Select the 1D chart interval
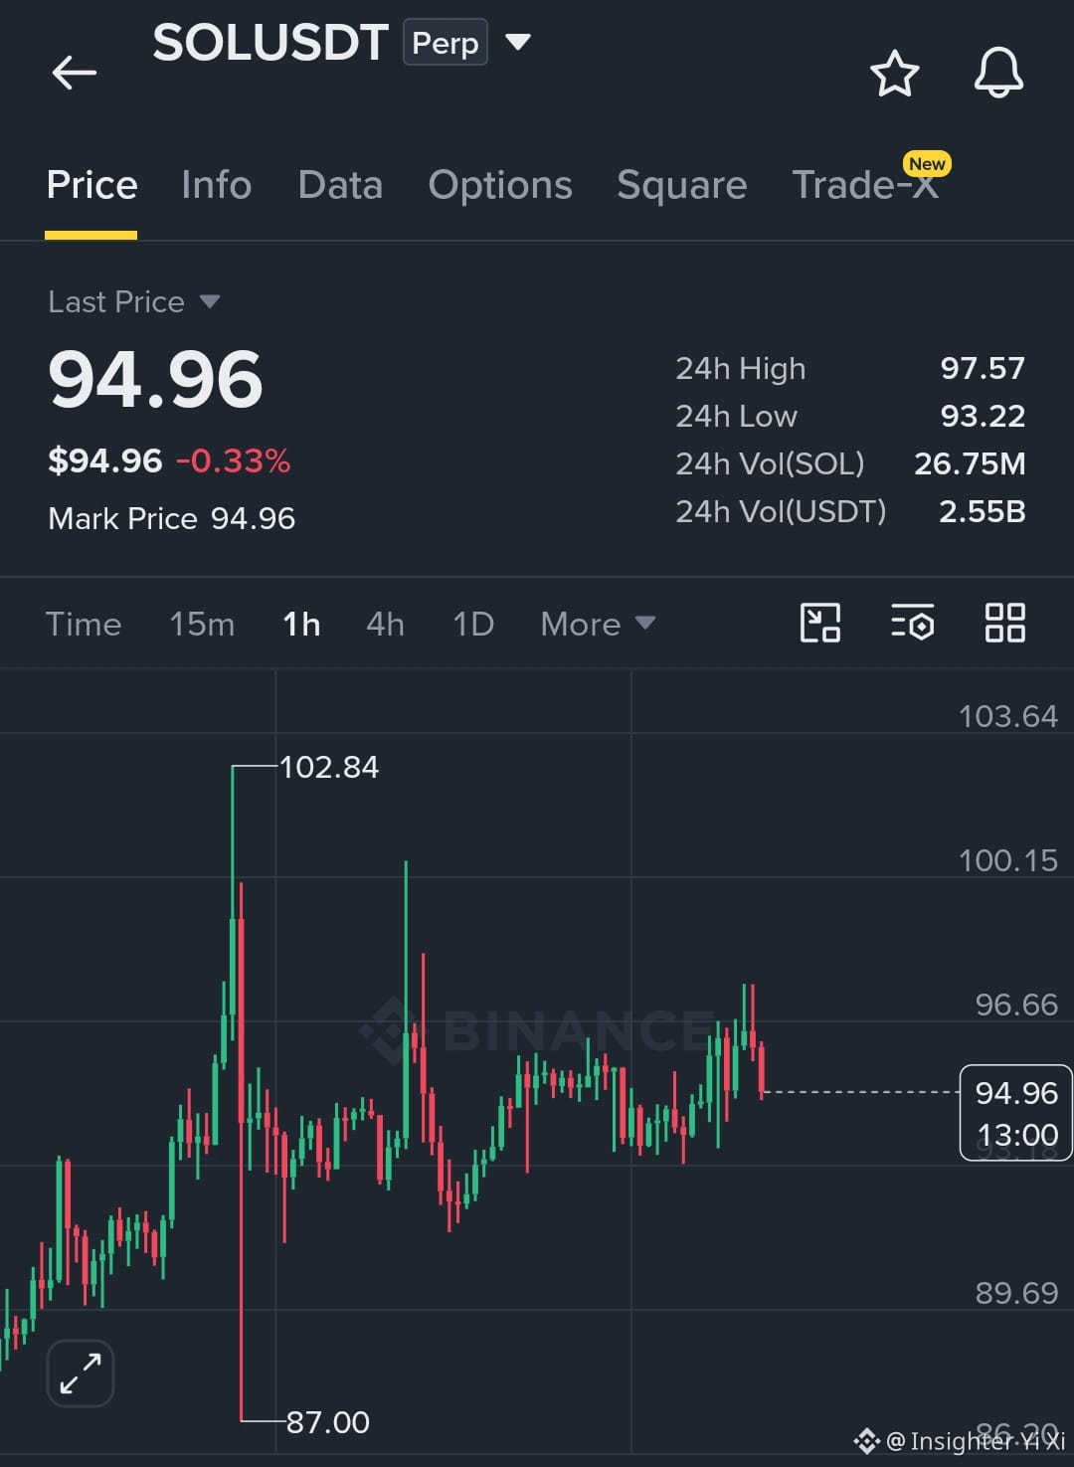Viewport: 1074px width, 1467px height. tap(473, 624)
